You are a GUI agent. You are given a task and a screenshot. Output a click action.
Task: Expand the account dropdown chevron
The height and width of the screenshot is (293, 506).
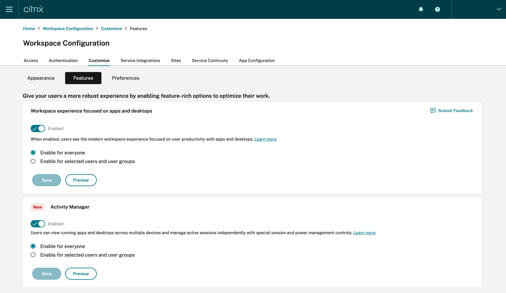tap(499, 9)
